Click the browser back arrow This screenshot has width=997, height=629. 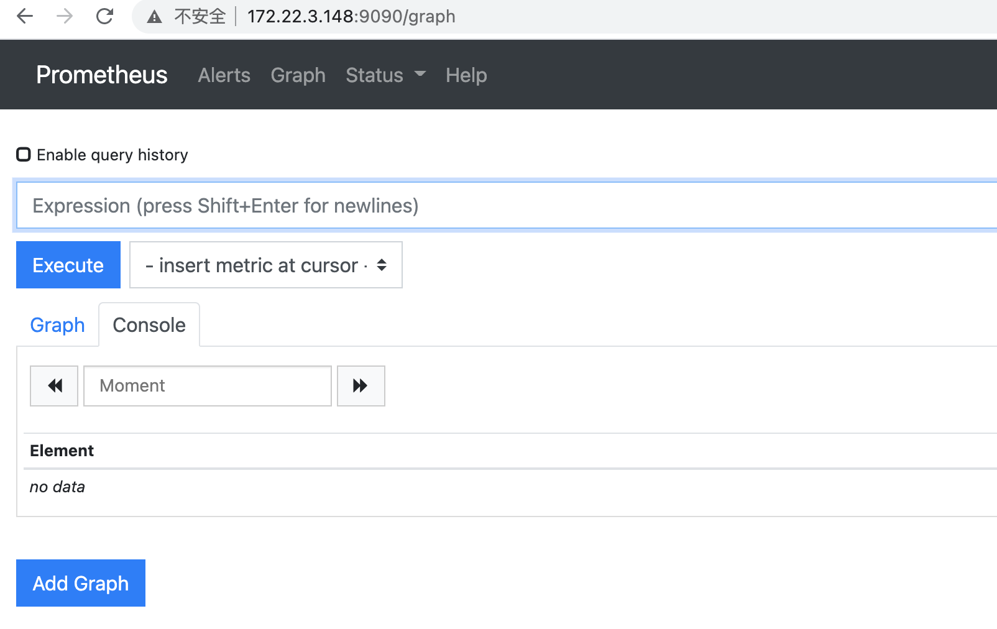[x=25, y=16]
